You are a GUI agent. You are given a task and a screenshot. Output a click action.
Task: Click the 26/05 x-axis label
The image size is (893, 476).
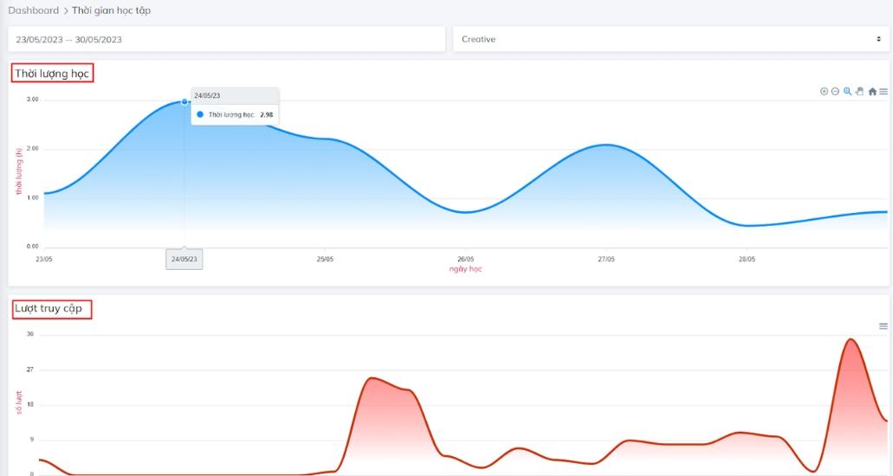(x=465, y=259)
